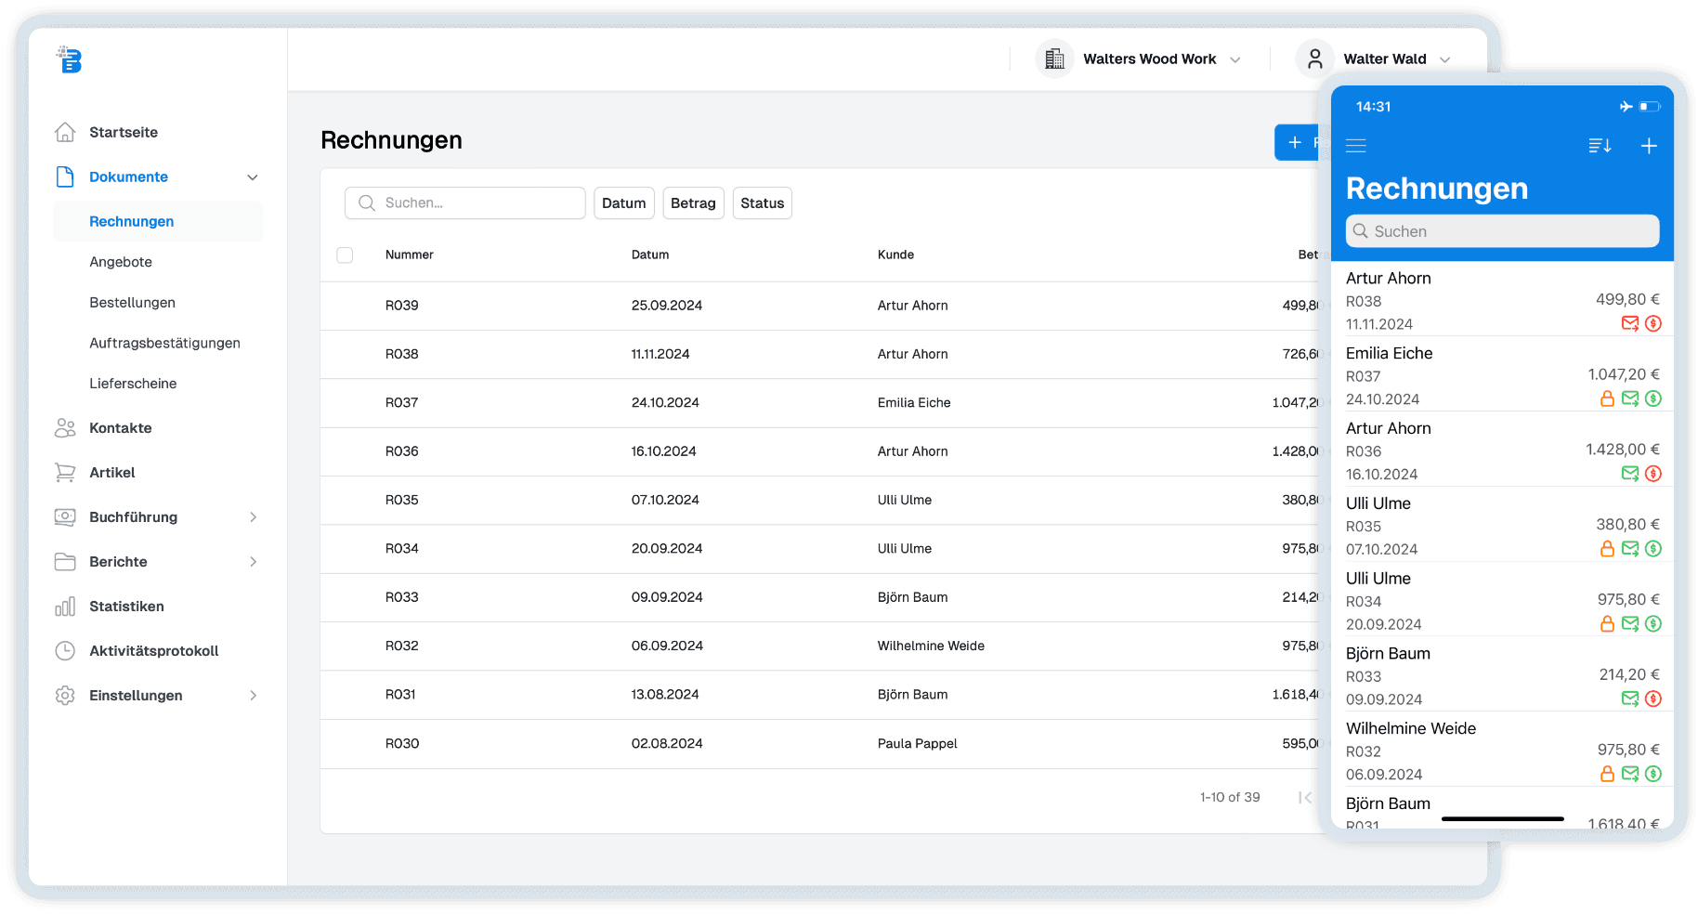The height and width of the screenshot is (914, 1698).
Task: Click the Aktivitätsprotokoll clock icon
Action: pyautogui.click(x=65, y=650)
